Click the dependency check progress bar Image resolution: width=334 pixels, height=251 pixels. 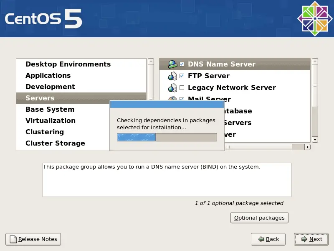(167, 137)
